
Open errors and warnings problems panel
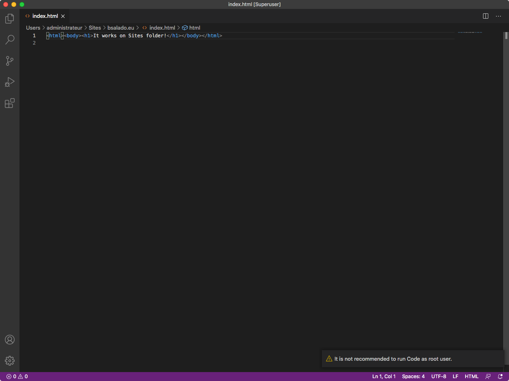(x=17, y=377)
